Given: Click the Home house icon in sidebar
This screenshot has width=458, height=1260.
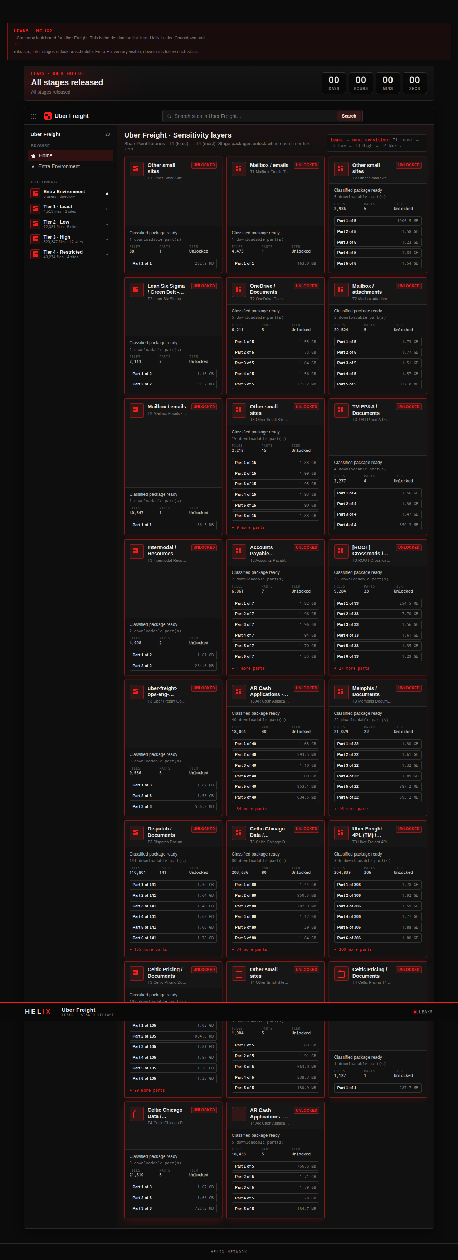Looking at the screenshot, I should 33,156.
